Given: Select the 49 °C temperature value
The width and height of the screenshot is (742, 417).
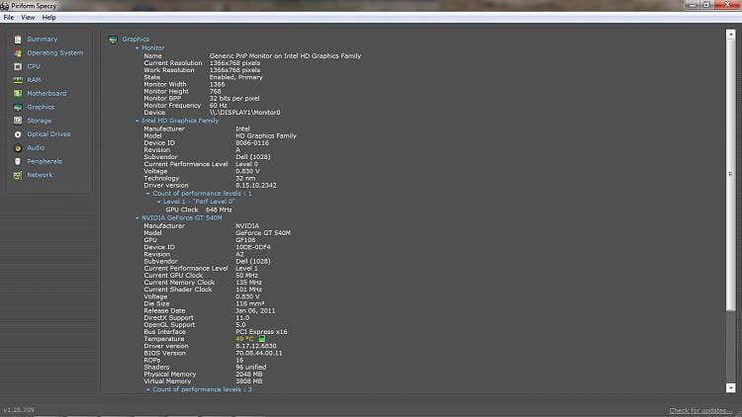Looking at the screenshot, I should pyautogui.click(x=244, y=339).
